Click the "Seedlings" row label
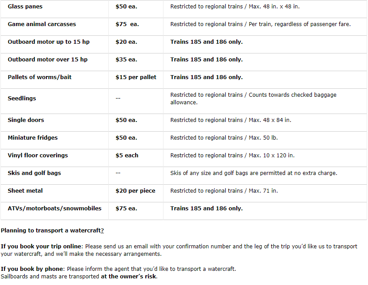This screenshot has width=368, height=285. click(x=22, y=99)
